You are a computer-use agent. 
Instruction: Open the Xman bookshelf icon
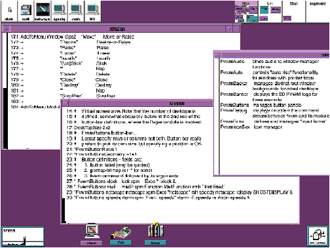point(155,234)
